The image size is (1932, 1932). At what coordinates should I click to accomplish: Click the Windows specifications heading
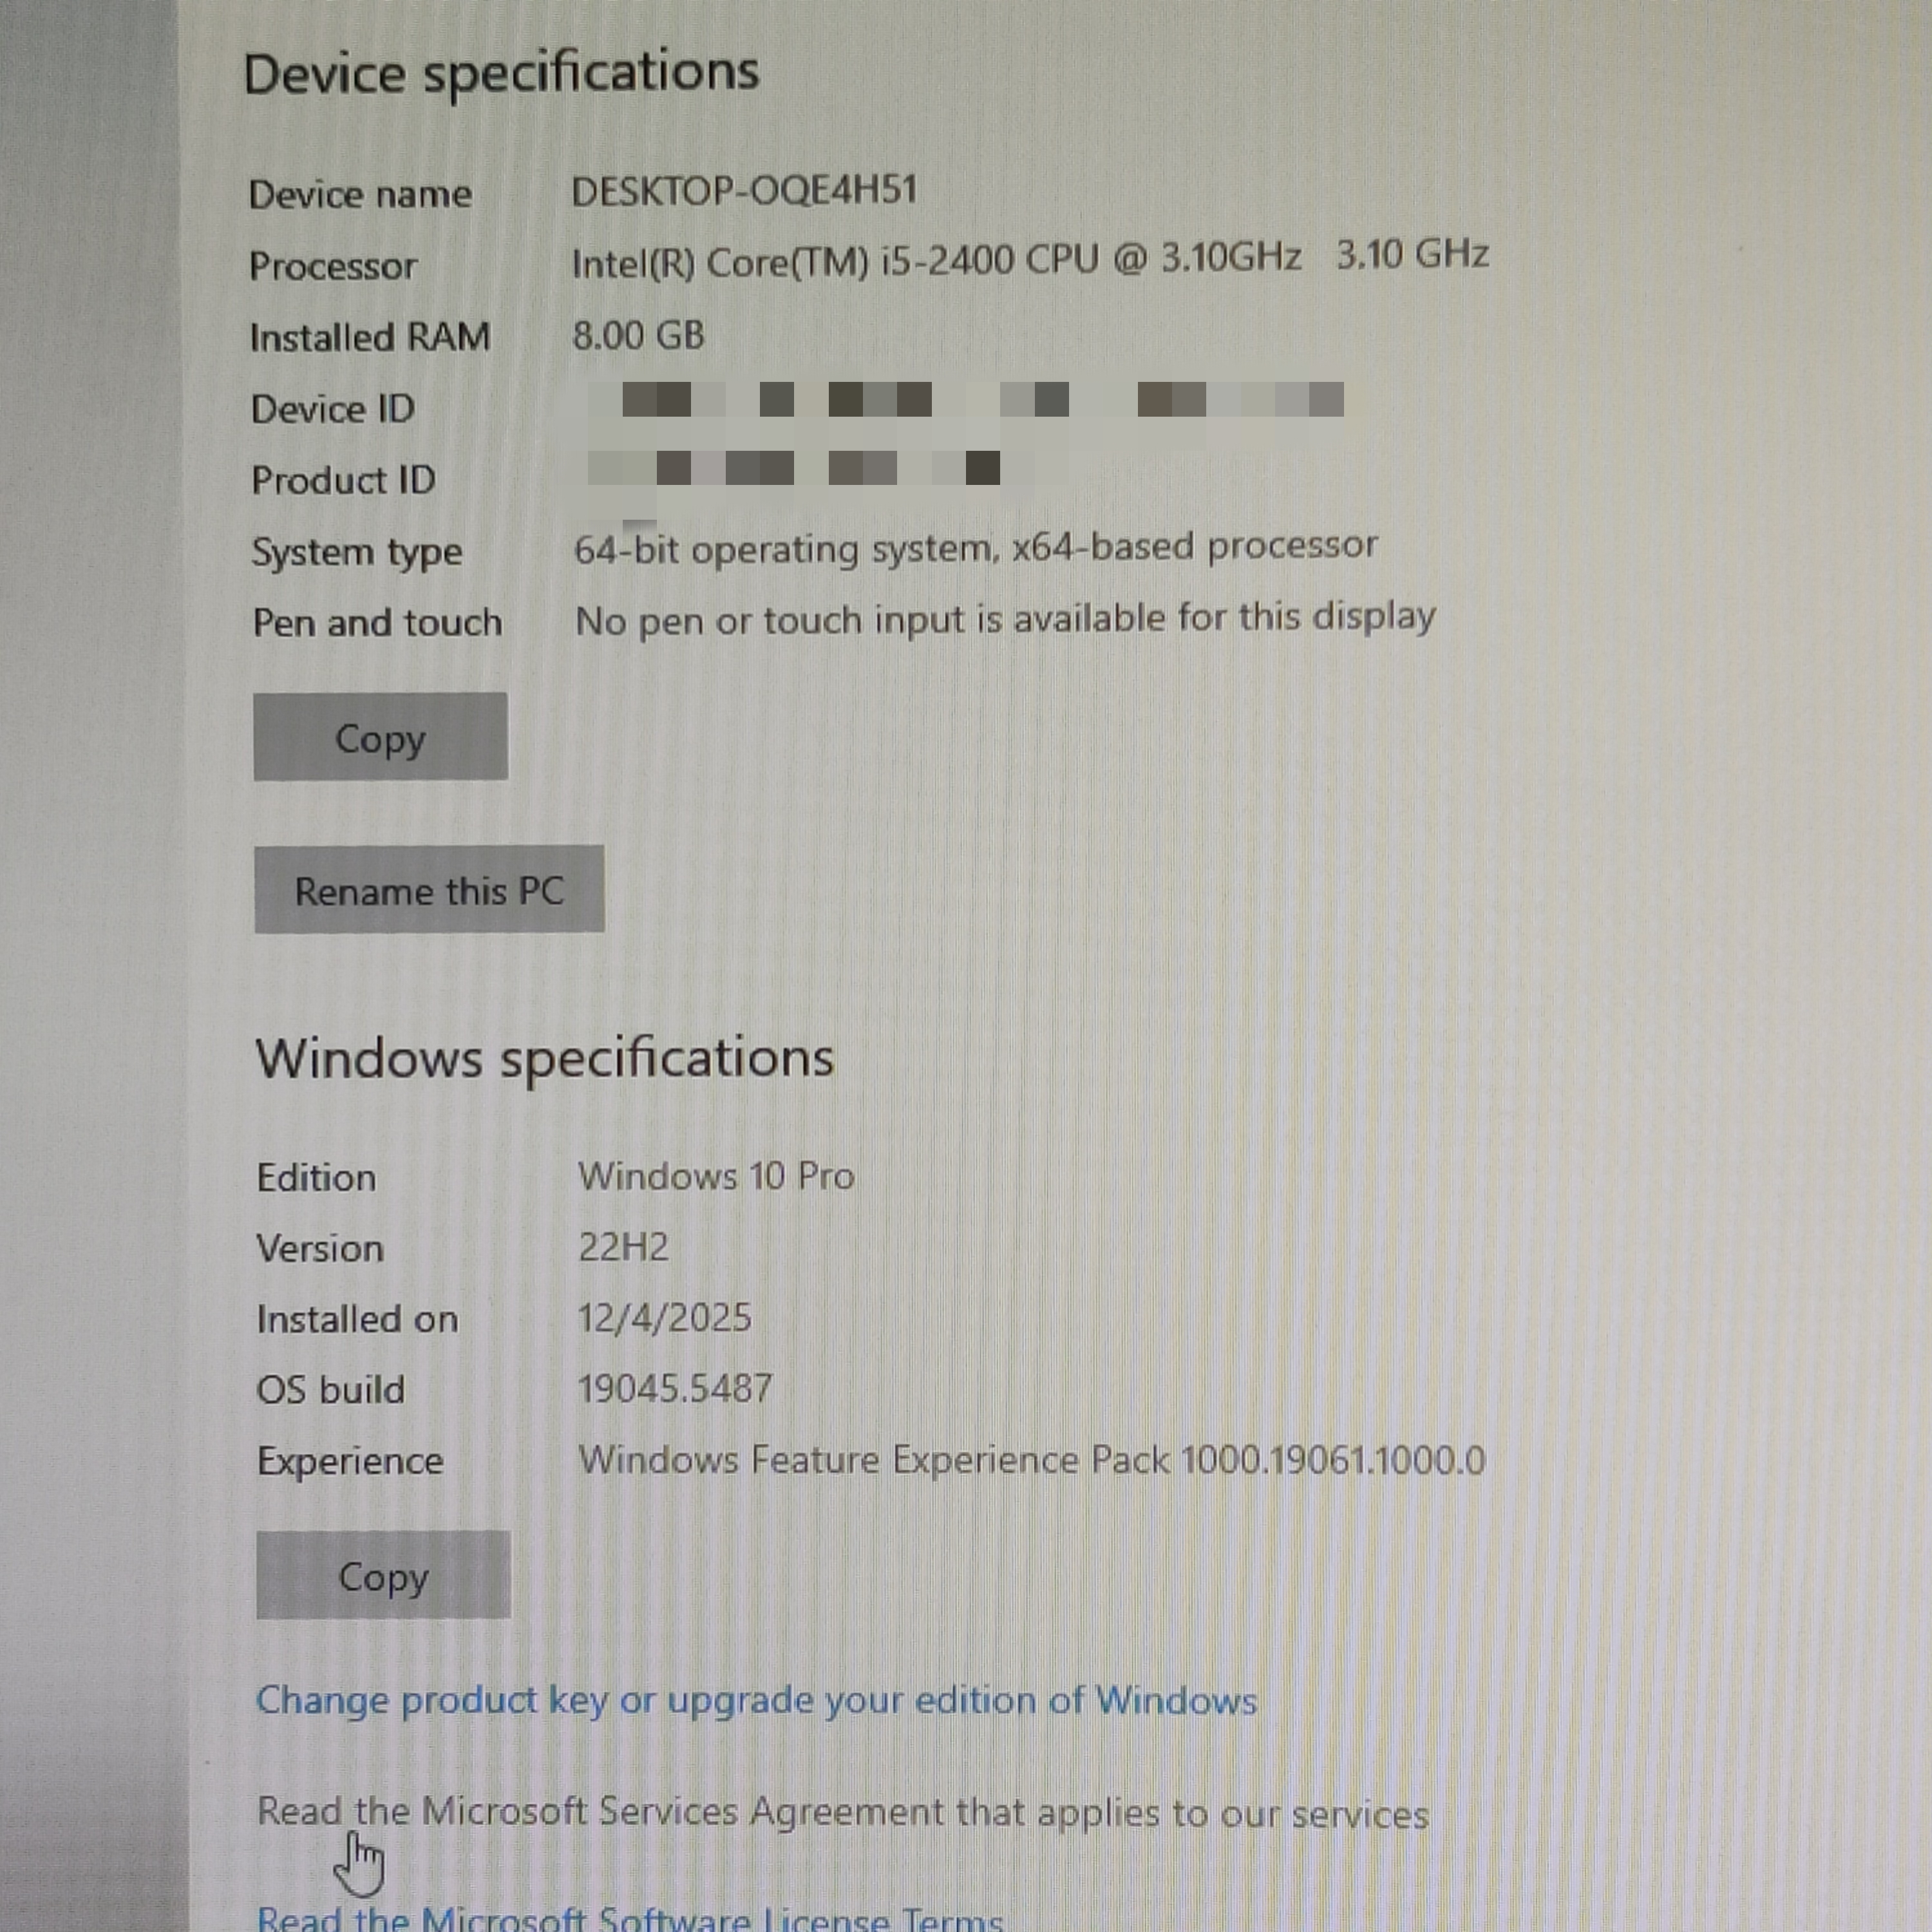pyautogui.click(x=544, y=1058)
